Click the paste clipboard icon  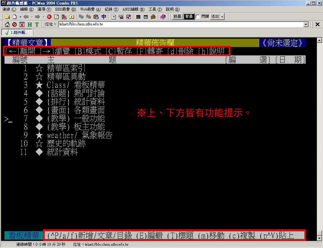click(96, 17)
